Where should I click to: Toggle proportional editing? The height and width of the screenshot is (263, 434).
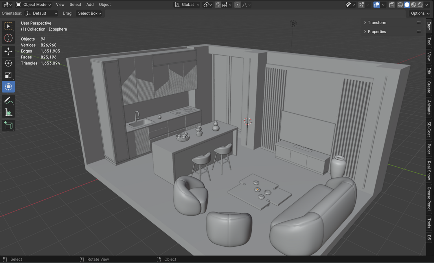[237, 5]
